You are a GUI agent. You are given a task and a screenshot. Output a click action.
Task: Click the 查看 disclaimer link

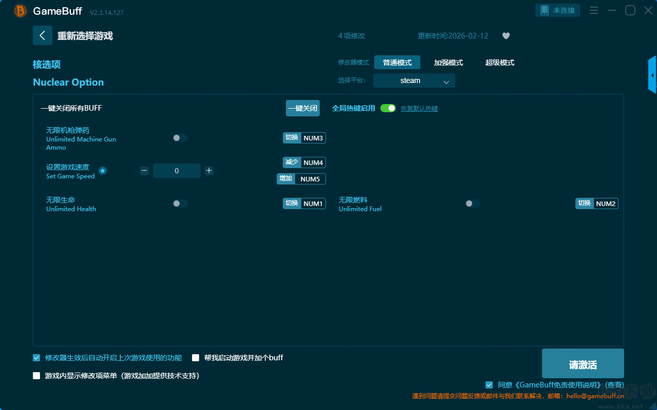[615, 385]
